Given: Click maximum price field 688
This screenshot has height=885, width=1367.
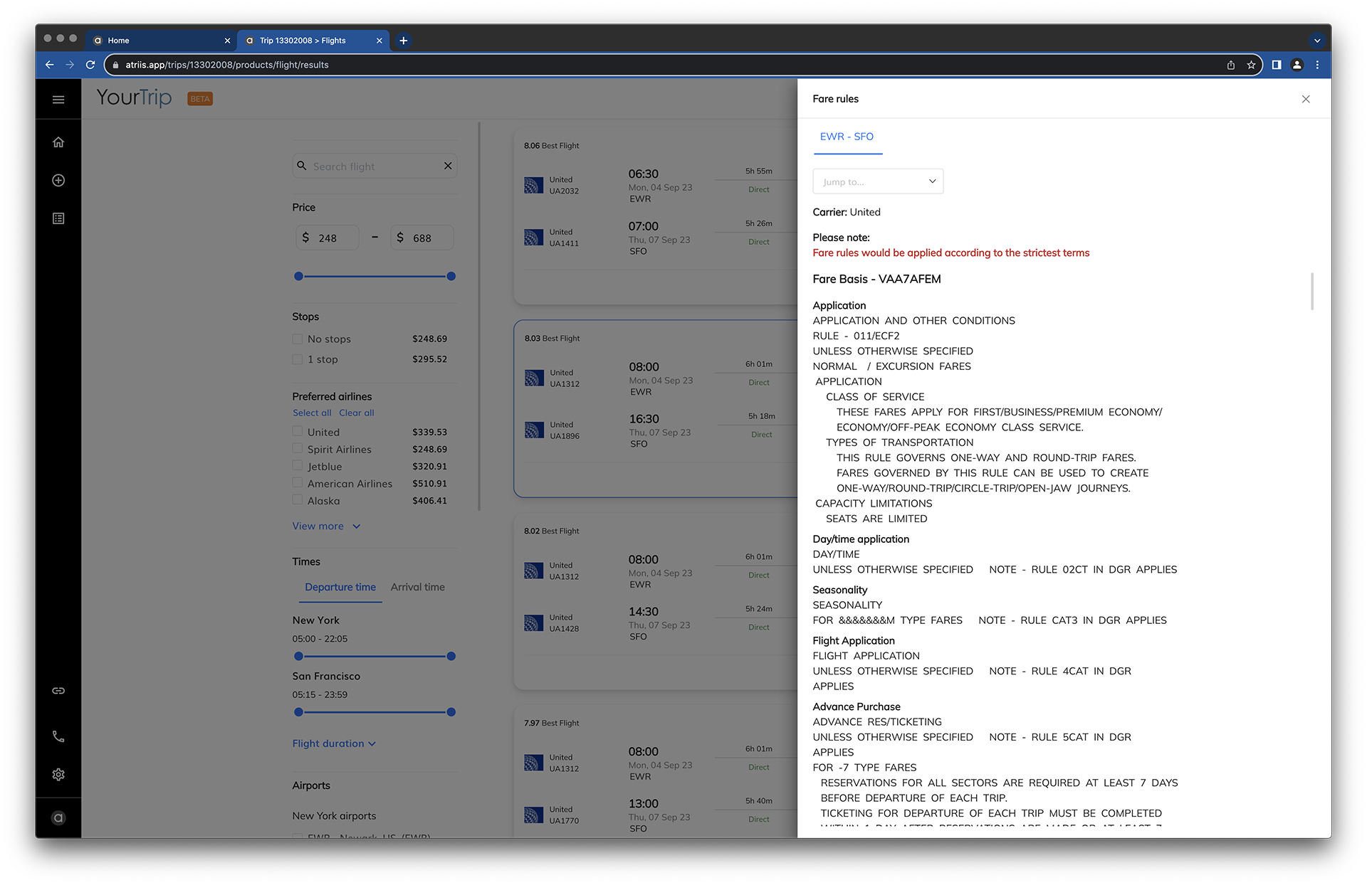Looking at the screenshot, I should pyautogui.click(x=422, y=238).
